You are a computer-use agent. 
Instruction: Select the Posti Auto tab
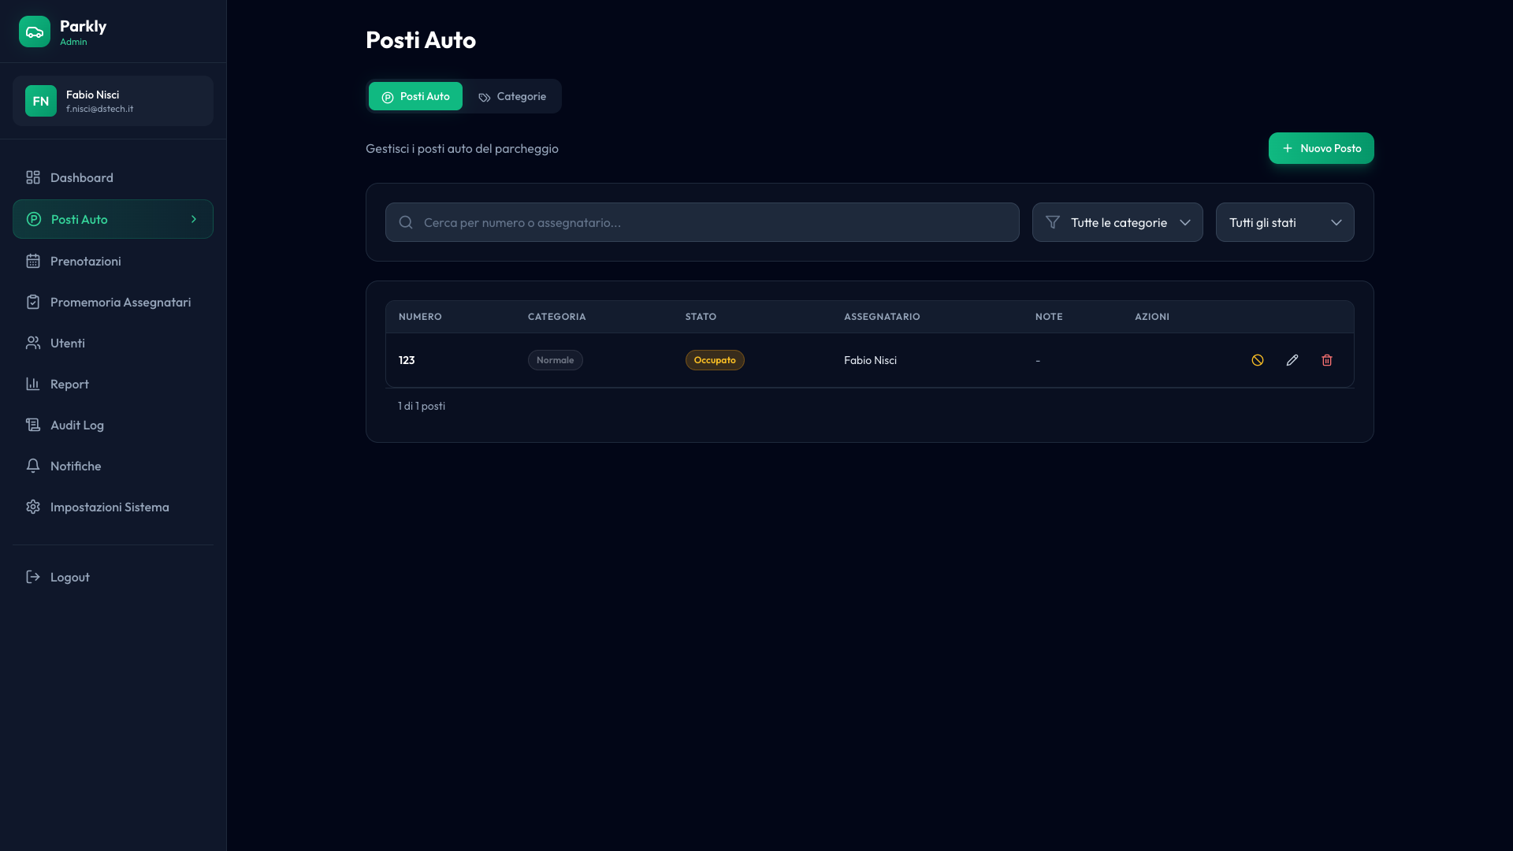coord(415,96)
